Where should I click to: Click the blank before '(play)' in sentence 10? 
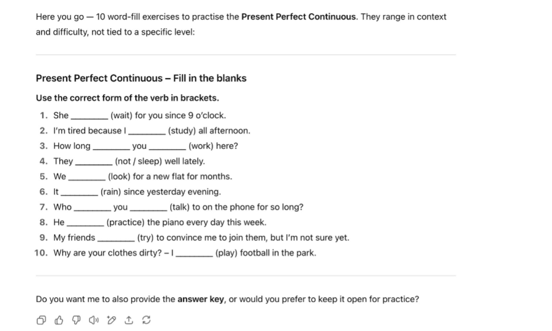(194, 253)
